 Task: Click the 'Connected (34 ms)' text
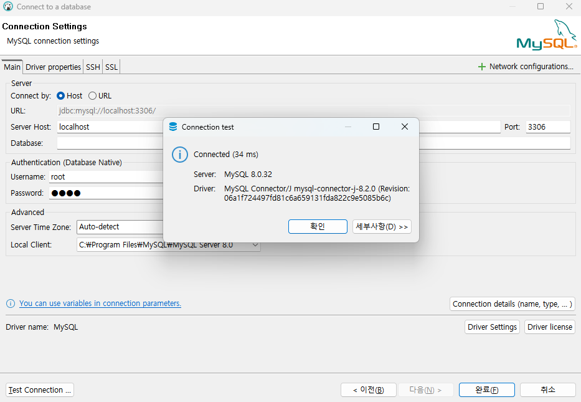[226, 155]
